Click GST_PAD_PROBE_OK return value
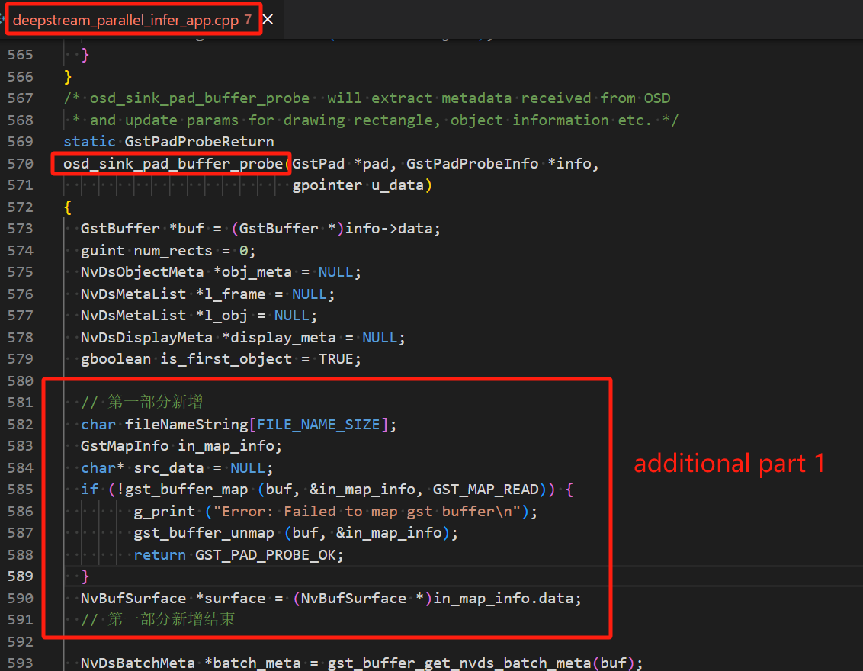This screenshot has height=671, width=863. tap(265, 555)
